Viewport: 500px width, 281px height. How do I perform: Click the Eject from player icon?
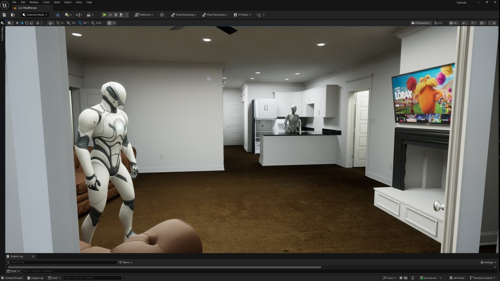tap(121, 15)
